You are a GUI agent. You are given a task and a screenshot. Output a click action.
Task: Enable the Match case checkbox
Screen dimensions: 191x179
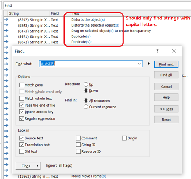coord(22,85)
